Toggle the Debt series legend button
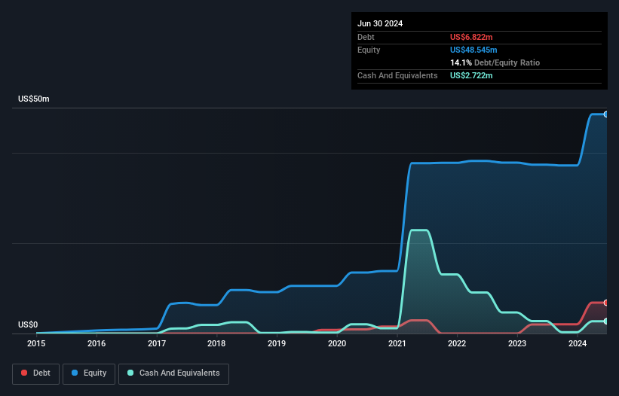The height and width of the screenshot is (396, 619). 35,373
